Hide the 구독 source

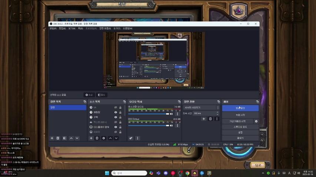(116, 117)
